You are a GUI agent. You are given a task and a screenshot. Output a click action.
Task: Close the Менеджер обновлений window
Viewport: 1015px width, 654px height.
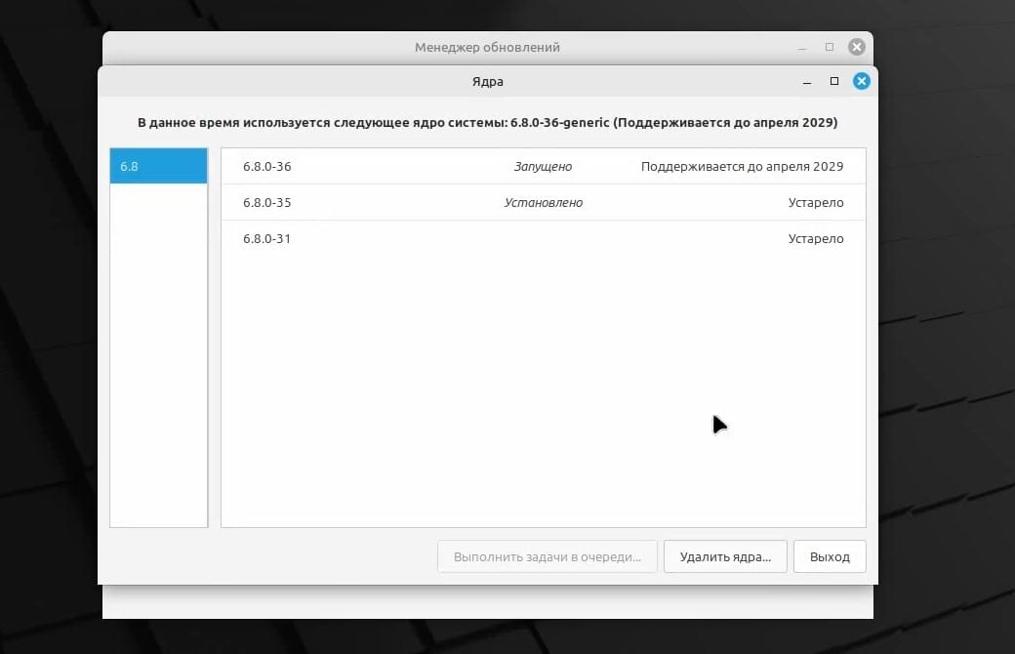(857, 47)
